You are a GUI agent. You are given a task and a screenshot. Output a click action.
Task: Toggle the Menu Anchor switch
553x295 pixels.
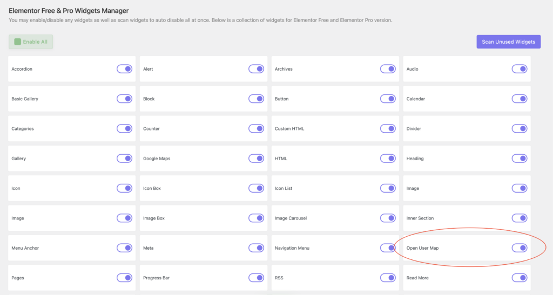click(x=125, y=248)
